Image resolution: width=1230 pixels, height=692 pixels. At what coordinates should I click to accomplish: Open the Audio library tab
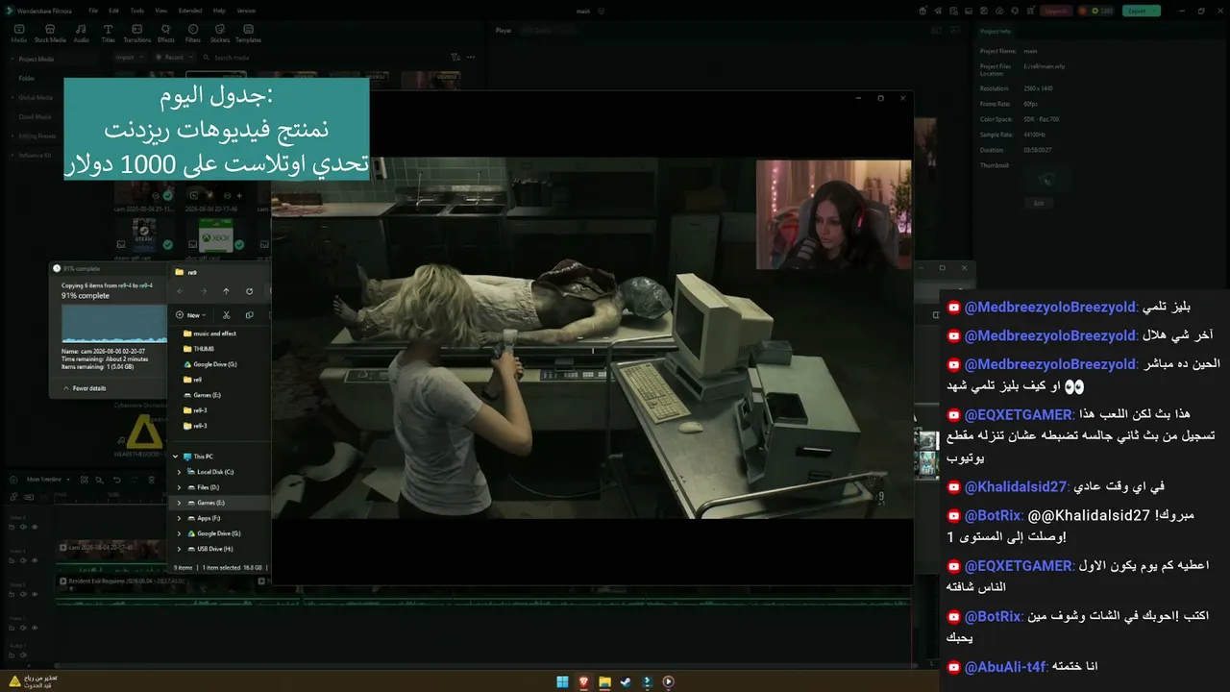point(82,34)
